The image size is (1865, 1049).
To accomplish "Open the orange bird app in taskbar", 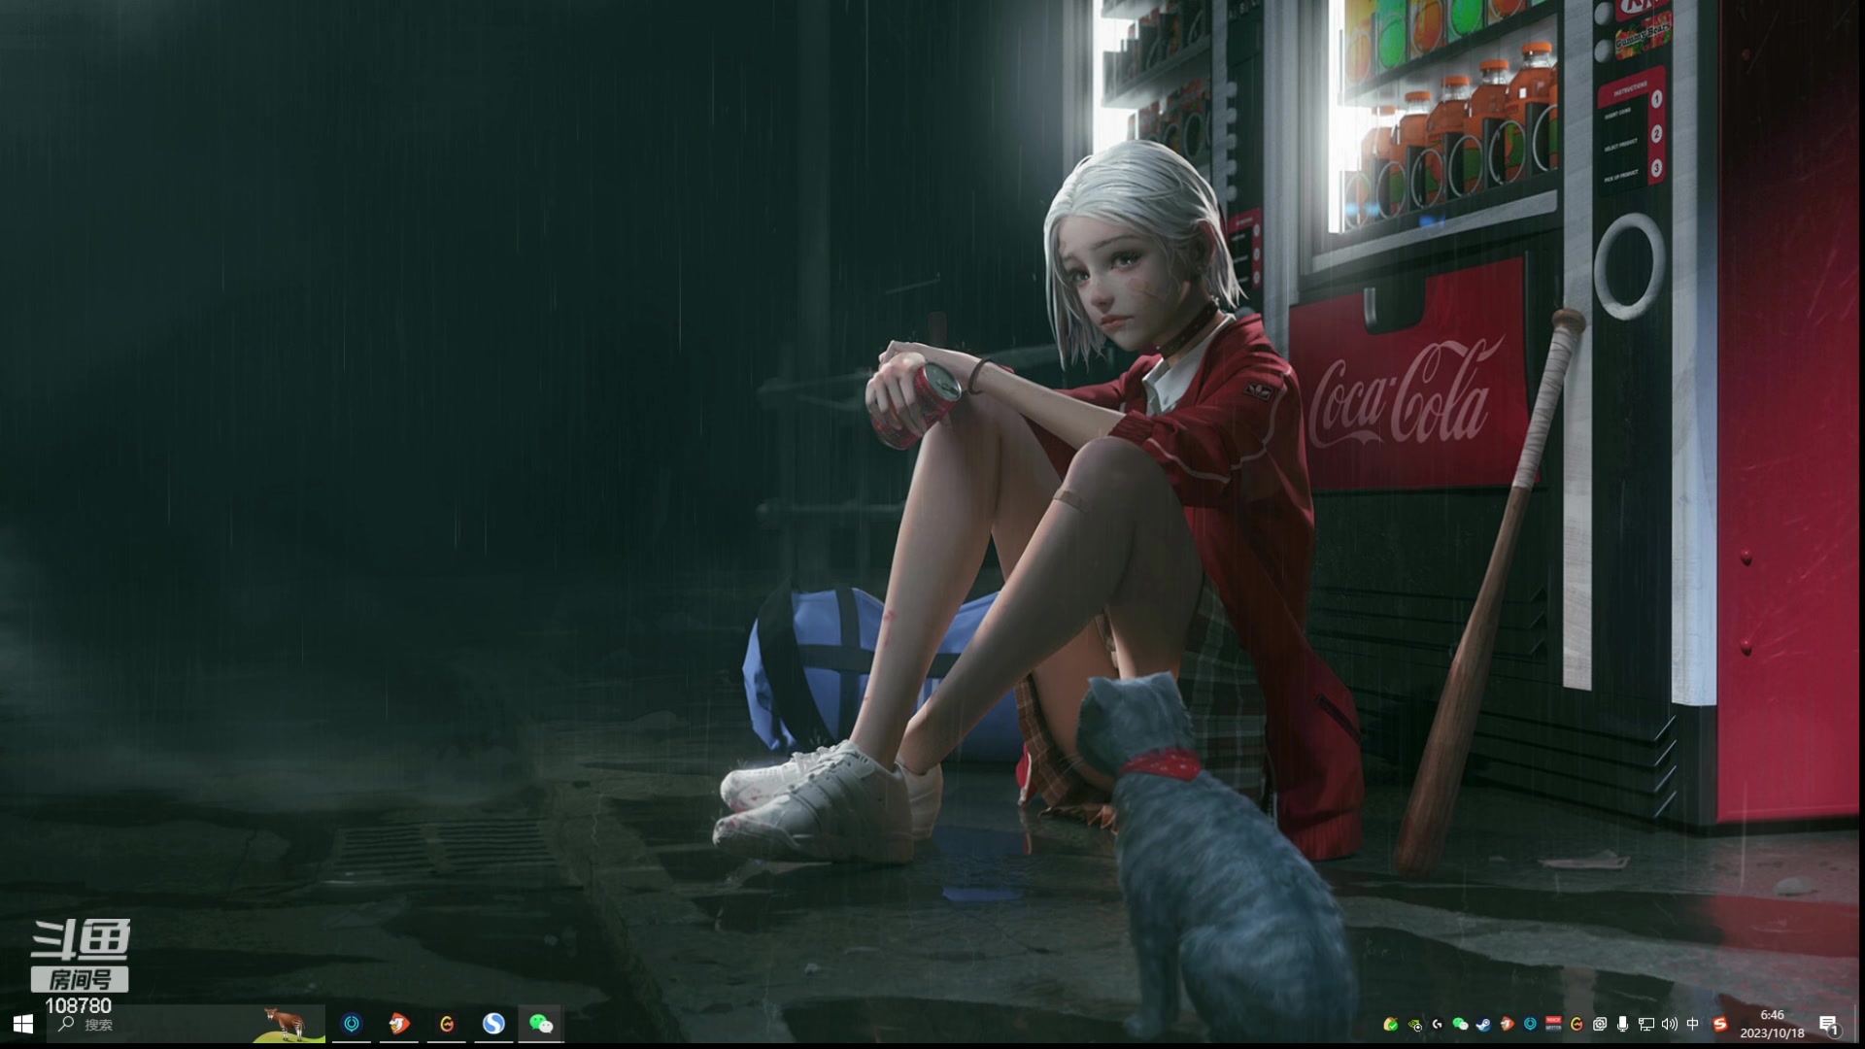I will coord(399,1024).
